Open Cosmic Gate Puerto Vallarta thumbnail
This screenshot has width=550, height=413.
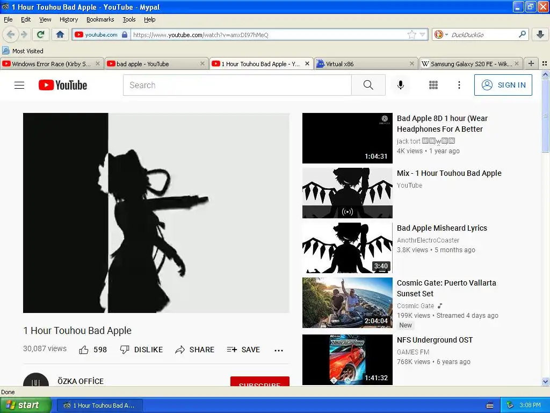(x=348, y=303)
